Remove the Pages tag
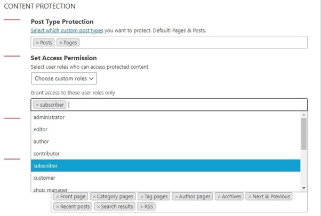This screenshot has width=321, height=216. pos(61,43)
